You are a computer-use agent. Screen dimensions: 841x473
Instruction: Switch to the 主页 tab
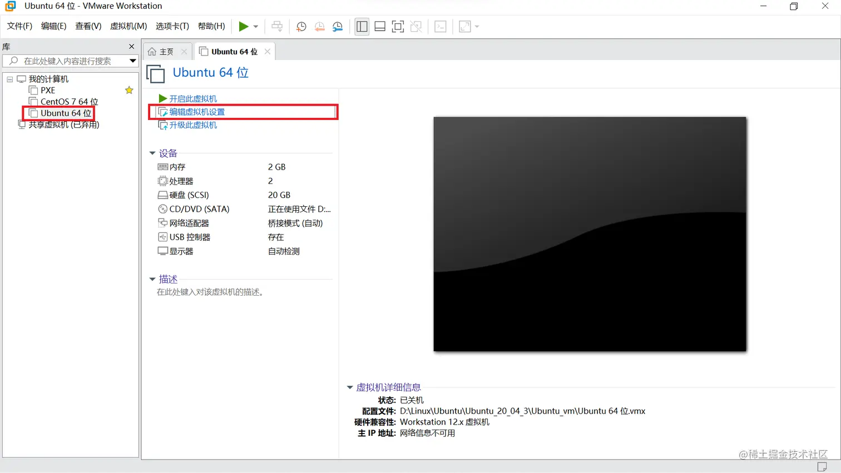[x=167, y=50]
